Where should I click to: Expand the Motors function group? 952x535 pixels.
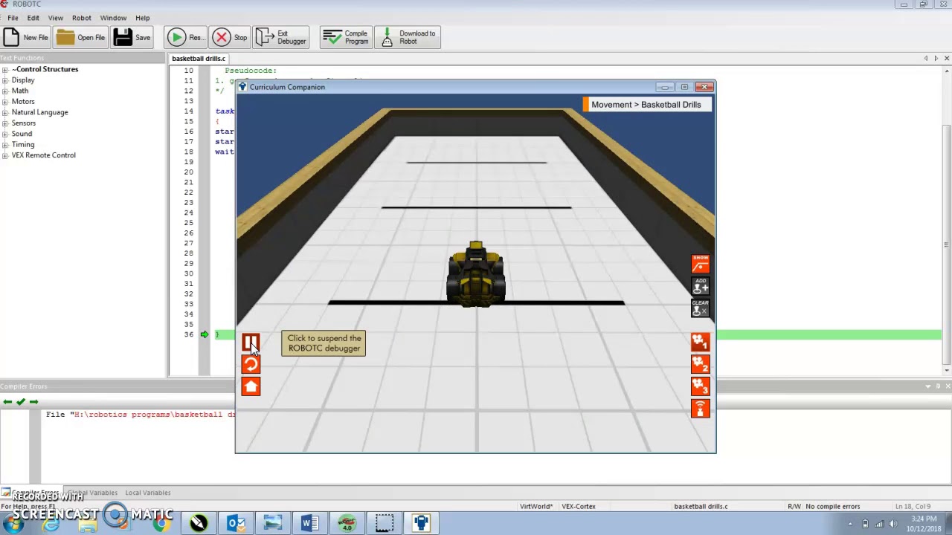[5, 102]
